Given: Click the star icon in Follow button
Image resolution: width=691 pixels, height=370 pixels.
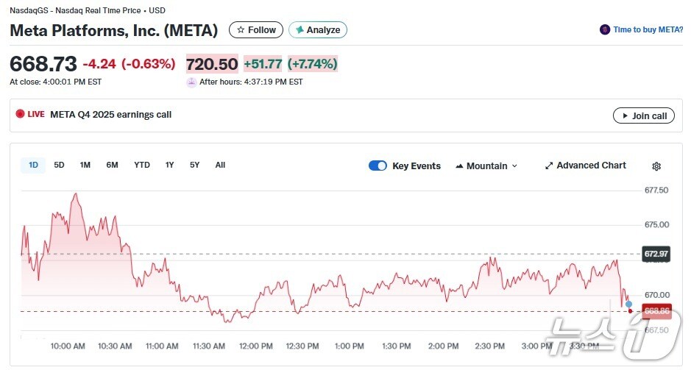Looking at the screenshot, I should click(240, 30).
